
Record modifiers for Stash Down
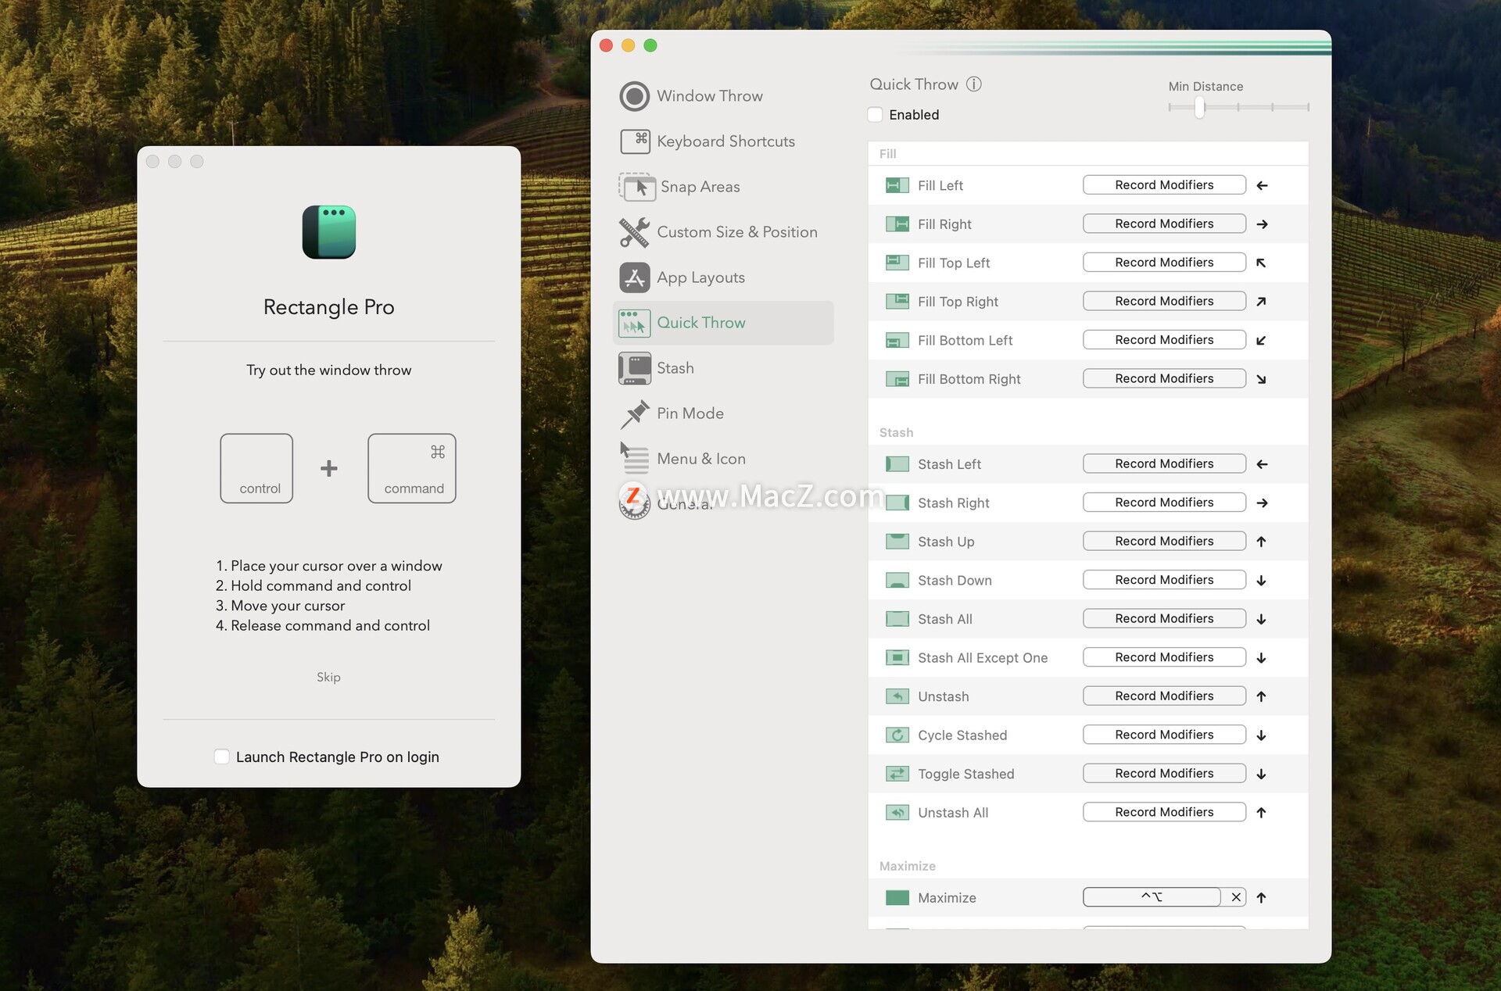pyautogui.click(x=1164, y=580)
